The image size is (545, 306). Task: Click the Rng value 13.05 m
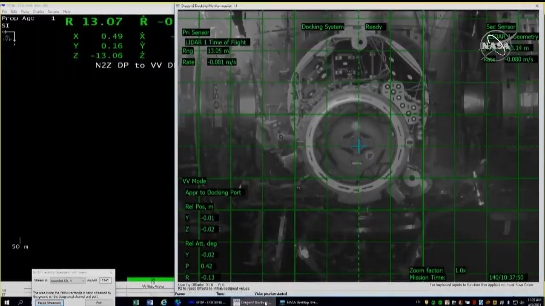[218, 51]
